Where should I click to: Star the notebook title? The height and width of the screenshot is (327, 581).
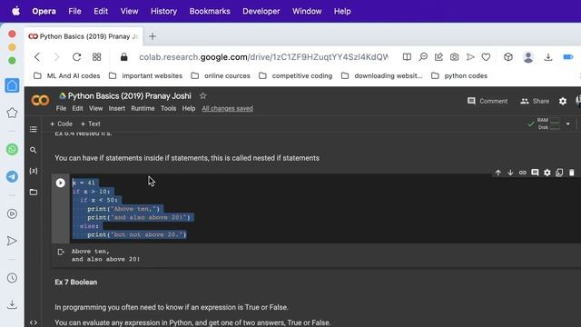click(x=202, y=96)
